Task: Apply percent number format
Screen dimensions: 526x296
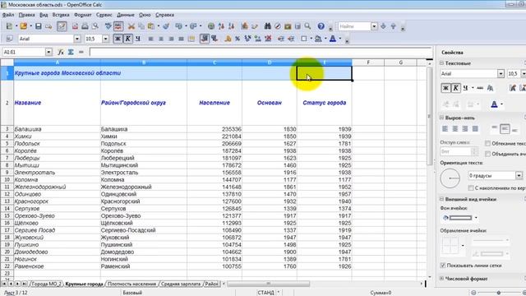Action: 238,39
